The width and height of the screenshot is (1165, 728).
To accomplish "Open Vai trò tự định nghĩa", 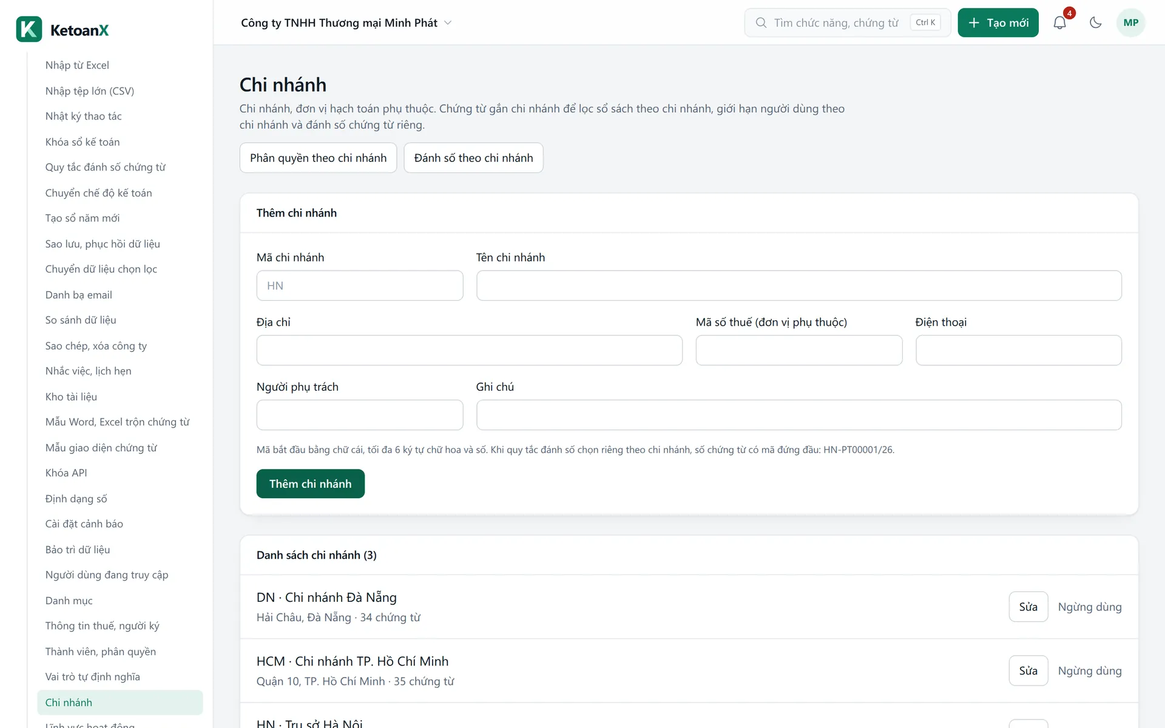I will pyautogui.click(x=120, y=676).
